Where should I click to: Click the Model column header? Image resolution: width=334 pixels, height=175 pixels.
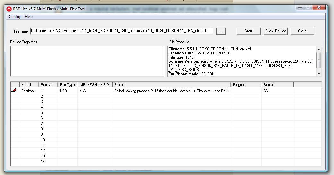[29, 84]
